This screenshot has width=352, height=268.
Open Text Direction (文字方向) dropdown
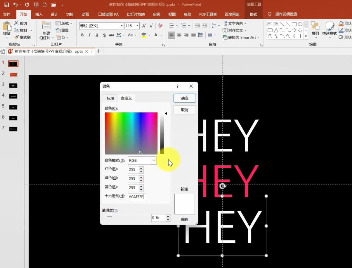tap(234, 23)
